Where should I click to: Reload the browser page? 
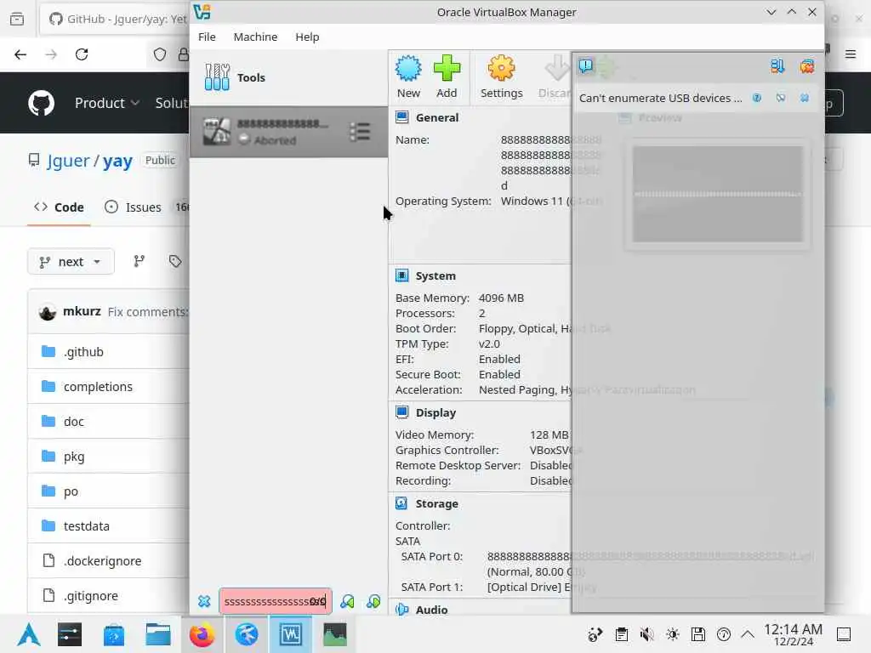pos(82,54)
